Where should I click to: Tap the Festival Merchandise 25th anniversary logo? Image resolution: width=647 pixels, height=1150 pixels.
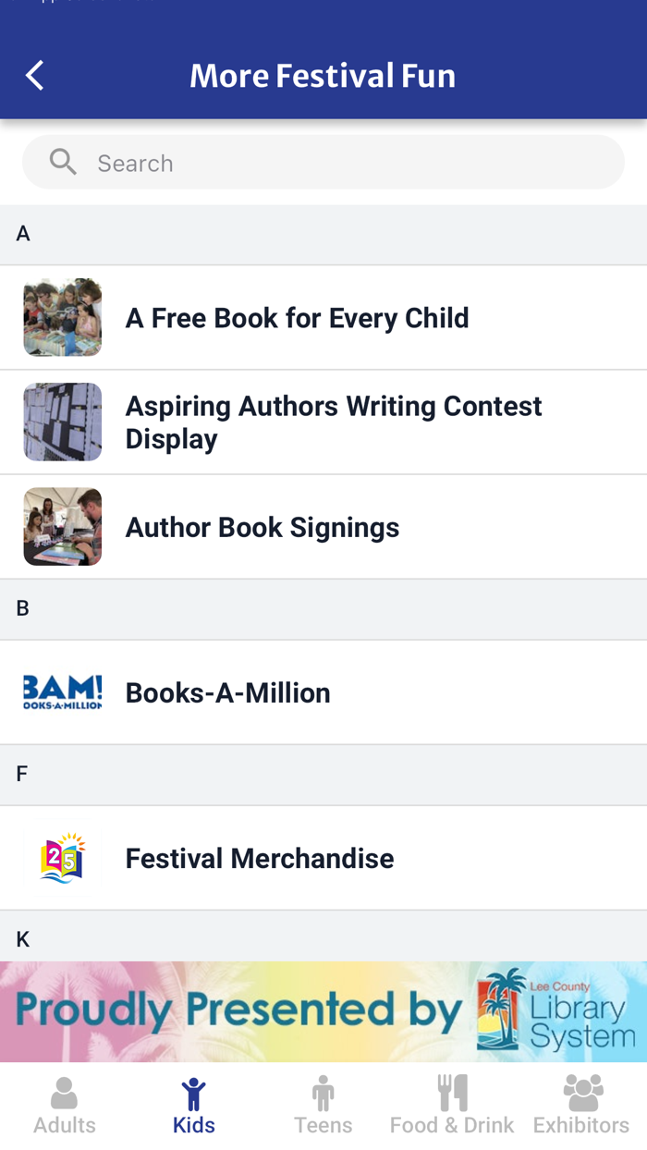click(x=62, y=857)
